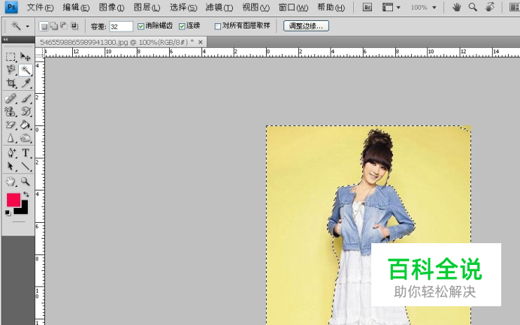Select the Rectangular Marquee tool

click(11, 57)
